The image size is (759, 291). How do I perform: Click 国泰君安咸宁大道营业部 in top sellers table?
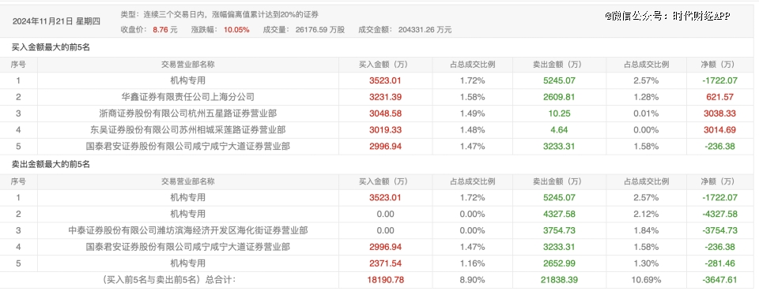pyautogui.click(x=188, y=247)
